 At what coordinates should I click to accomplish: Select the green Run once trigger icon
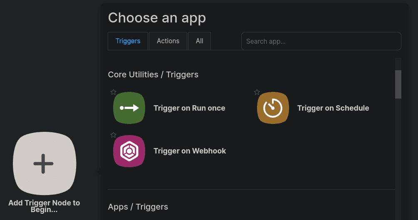pos(129,108)
